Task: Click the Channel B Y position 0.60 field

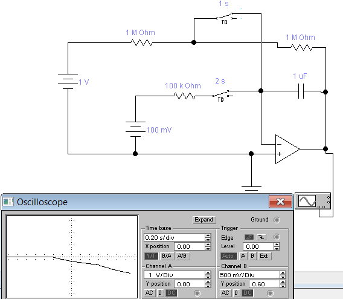Action: point(264,284)
